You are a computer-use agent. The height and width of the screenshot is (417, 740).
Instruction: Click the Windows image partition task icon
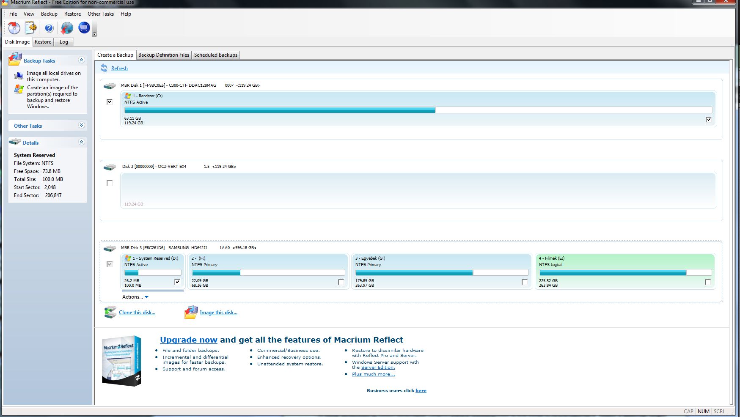(x=19, y=89)
